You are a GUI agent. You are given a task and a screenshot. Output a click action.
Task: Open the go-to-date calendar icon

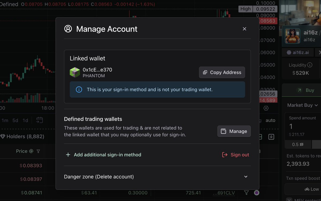point(40,120)
